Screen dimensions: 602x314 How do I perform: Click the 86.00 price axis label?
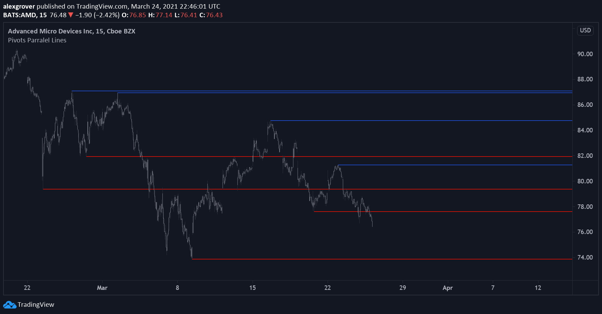pos(585,105)
